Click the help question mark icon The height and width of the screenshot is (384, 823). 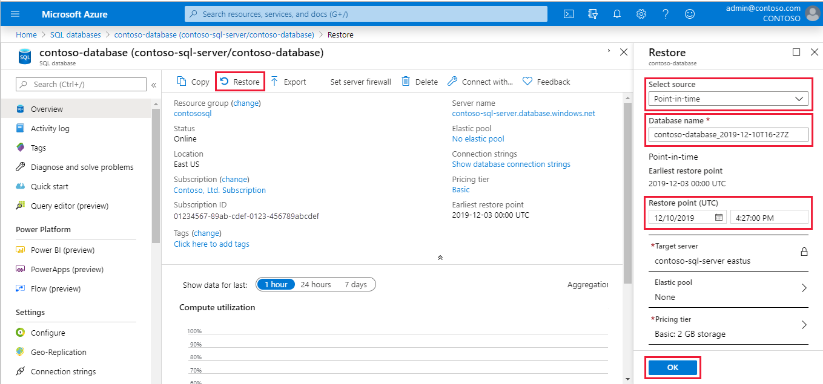pos(666,14)
